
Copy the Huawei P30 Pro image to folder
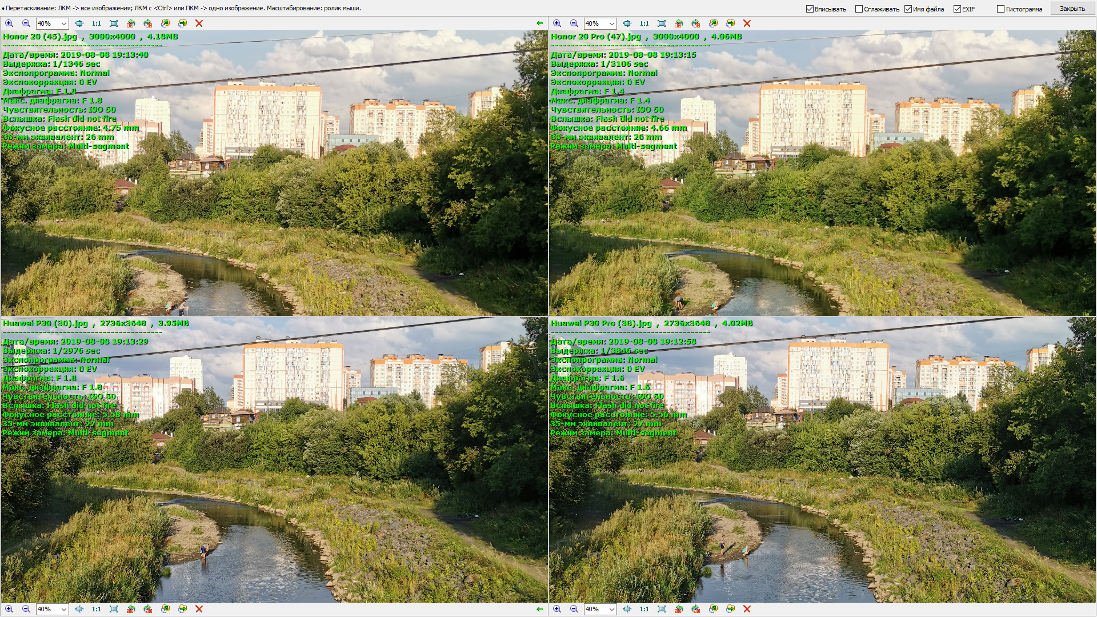coord(713,609)
